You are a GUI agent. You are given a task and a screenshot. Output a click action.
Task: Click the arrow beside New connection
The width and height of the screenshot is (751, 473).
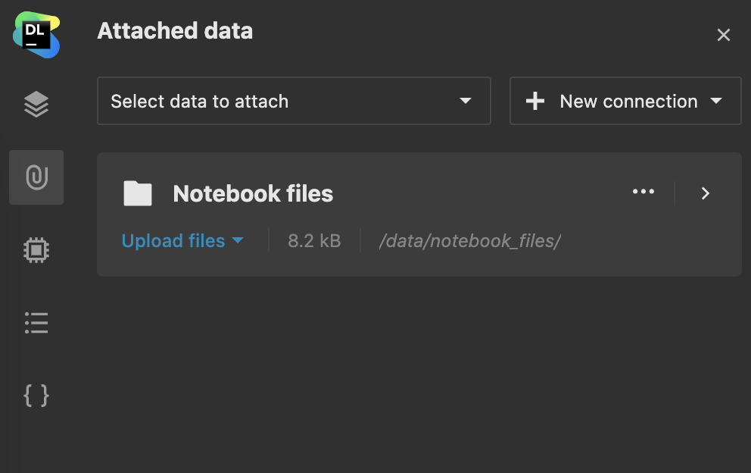point(716,101)
